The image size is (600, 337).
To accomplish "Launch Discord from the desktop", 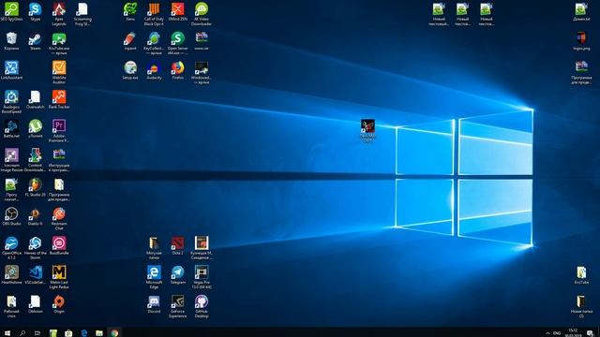I will coord(154,304).
